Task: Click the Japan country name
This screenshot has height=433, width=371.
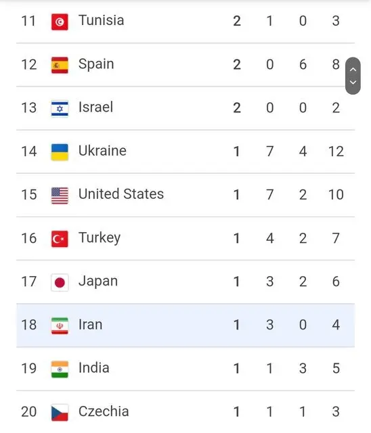Action: (98, 281)
